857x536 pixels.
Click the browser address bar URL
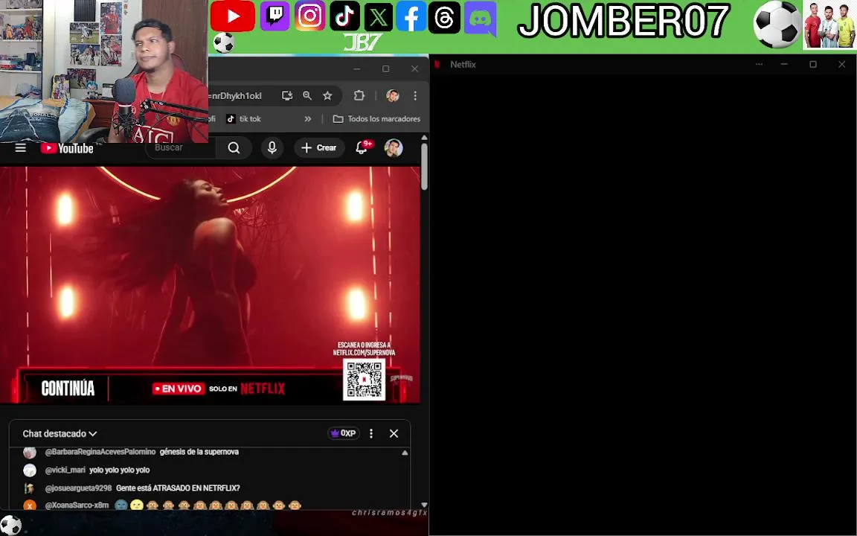tap(237, 96)
